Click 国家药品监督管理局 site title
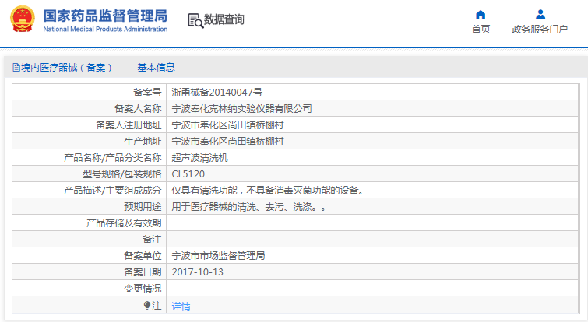Screen dimensions: 588x322 point(105,16)
